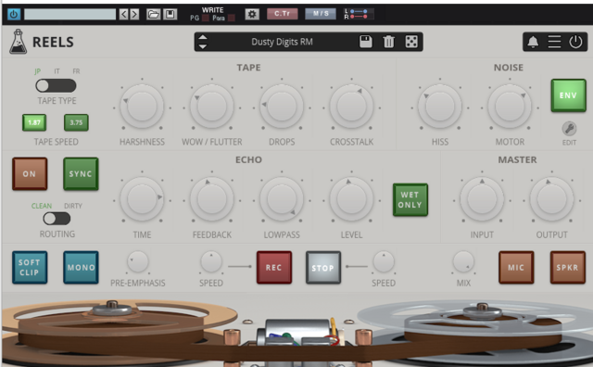Click the host preset name field
This screenshot has width=593, height=367.
point(70,15)
